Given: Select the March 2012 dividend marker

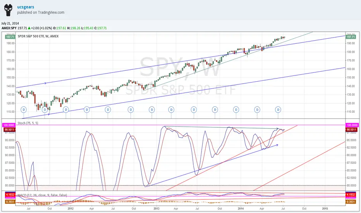Looking at the screenshot, I should 87,110.
